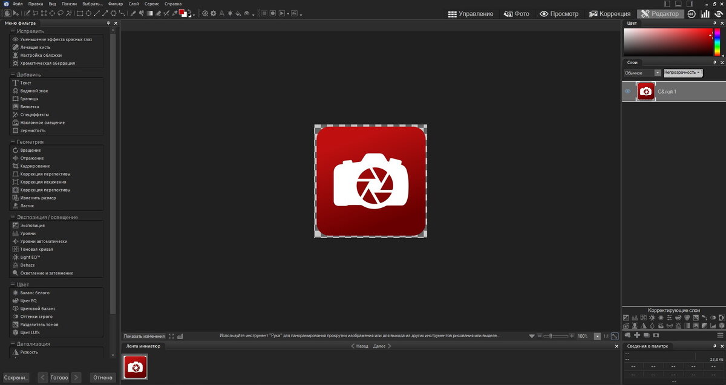Click the fit-to-screen zoom icon
Image resolution: width=726 pixels, height=385 pixels.
coord(615,336)
